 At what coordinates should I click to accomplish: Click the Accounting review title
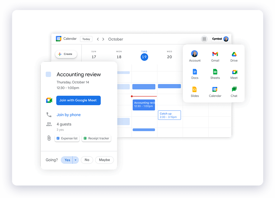[x=79, y=74]
